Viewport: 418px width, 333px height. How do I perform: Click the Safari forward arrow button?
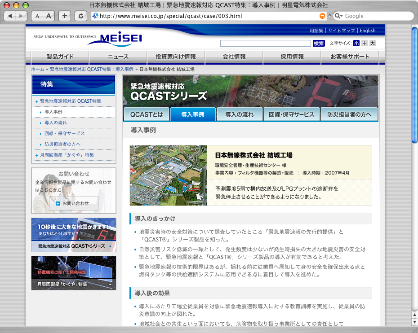coord(22,16)
